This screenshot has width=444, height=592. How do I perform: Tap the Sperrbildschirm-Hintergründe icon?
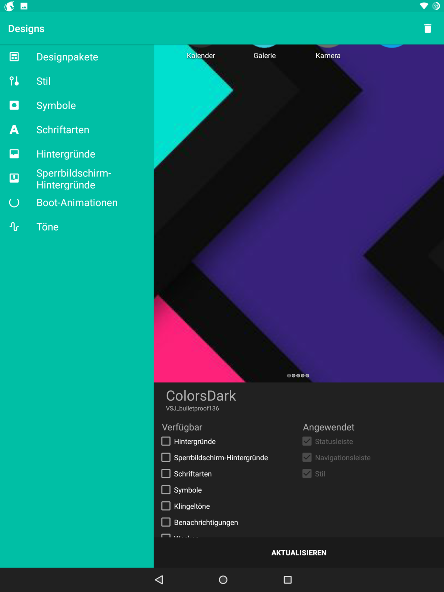(x=14, y=178)
